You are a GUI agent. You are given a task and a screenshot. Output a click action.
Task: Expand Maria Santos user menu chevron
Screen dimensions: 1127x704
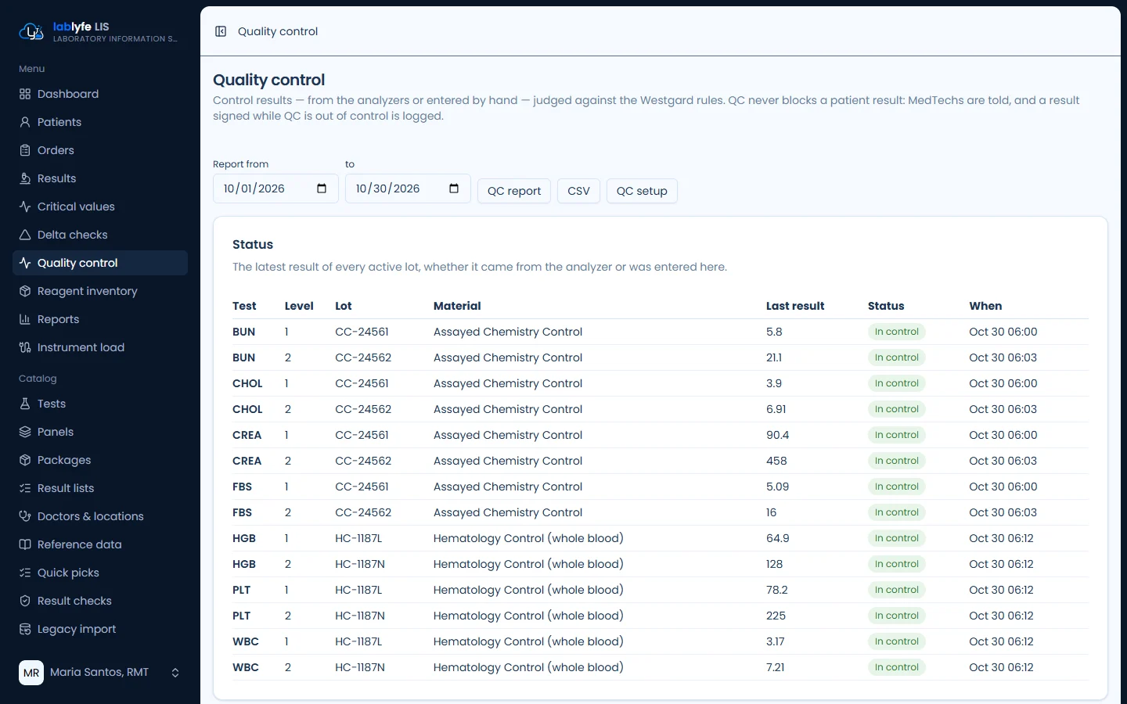(175, 673)
